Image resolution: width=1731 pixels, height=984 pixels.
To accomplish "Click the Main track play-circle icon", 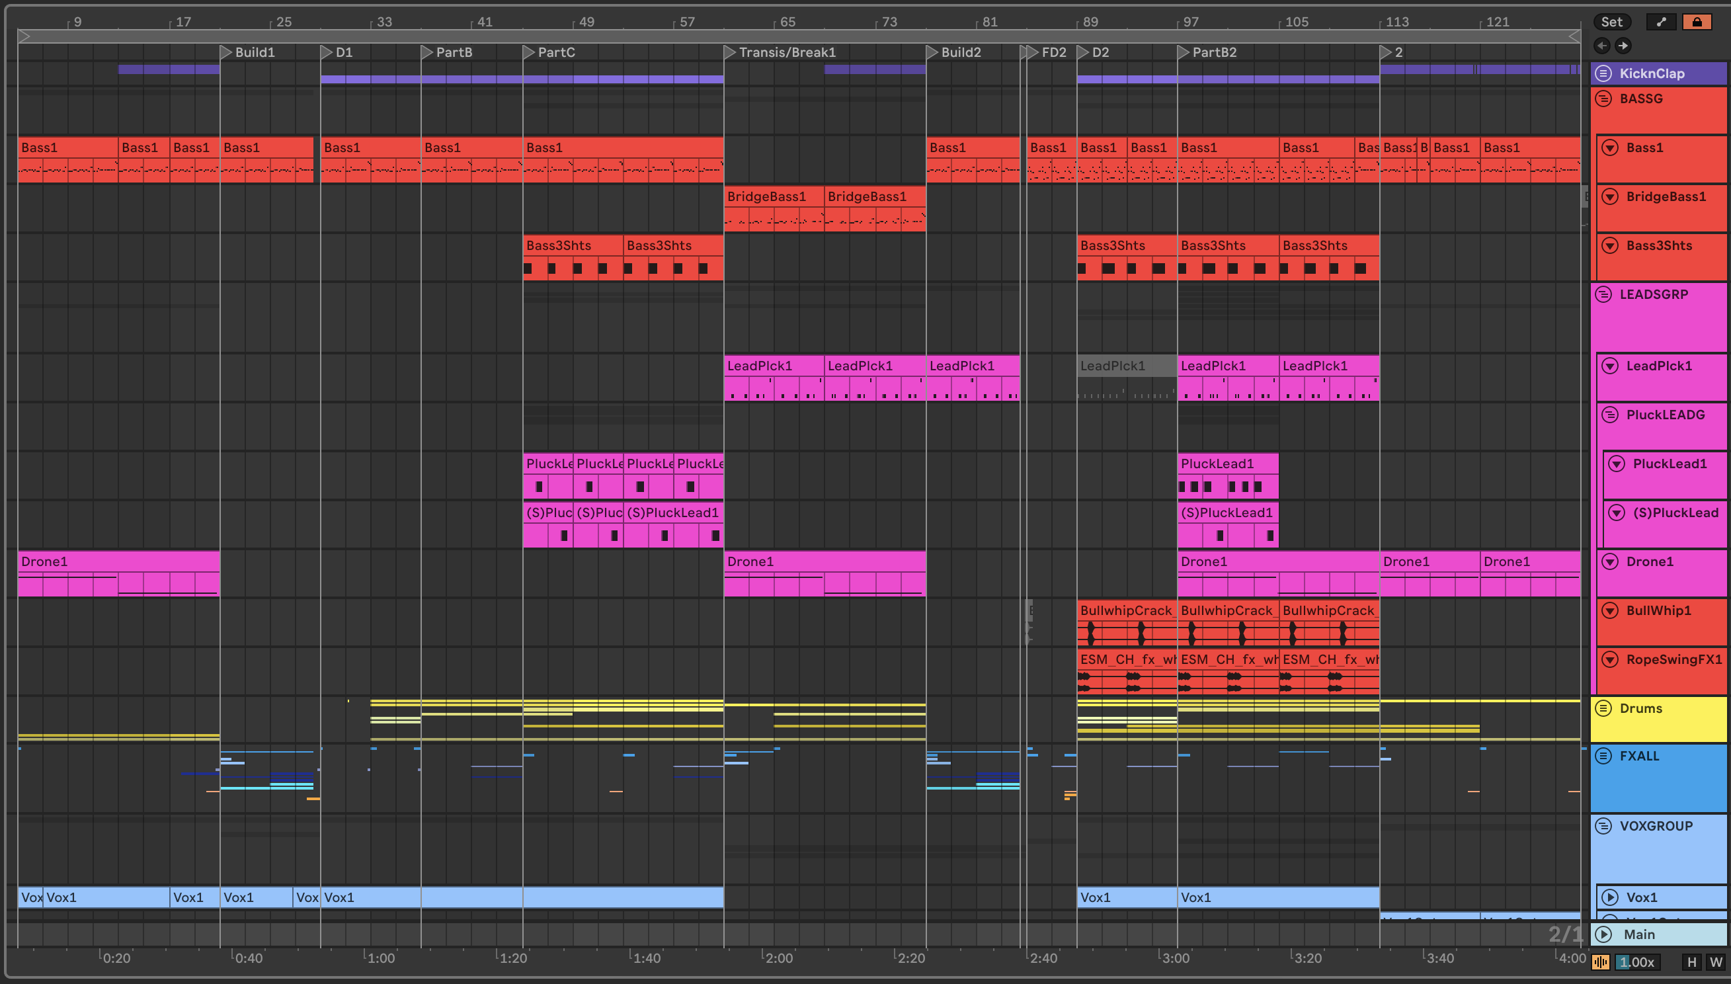I will 1604,934.
